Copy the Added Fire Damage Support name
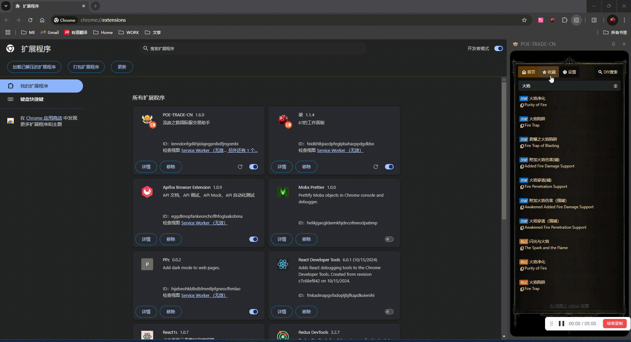Screen dimensions: 631x342 coord(522,167)
